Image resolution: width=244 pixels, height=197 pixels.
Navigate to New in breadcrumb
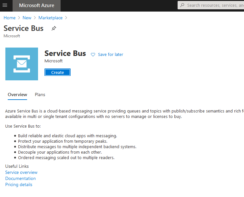[27, 18]
